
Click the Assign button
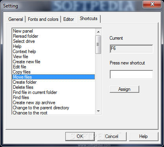(x=124, y=89)
